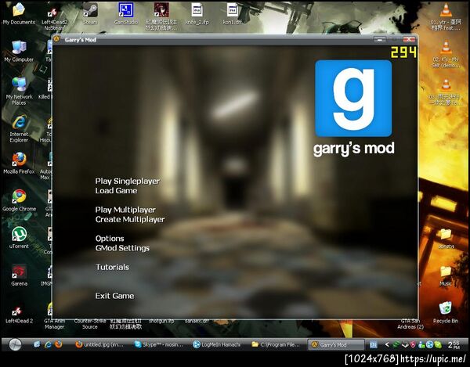Open Options in Garry's Mod menu

coord(110,239)
